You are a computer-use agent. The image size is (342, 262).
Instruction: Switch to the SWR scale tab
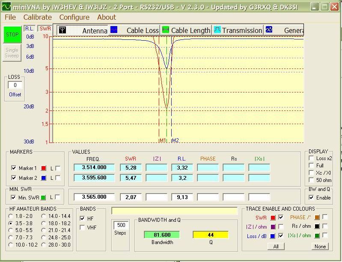click(x=45, y=29)
